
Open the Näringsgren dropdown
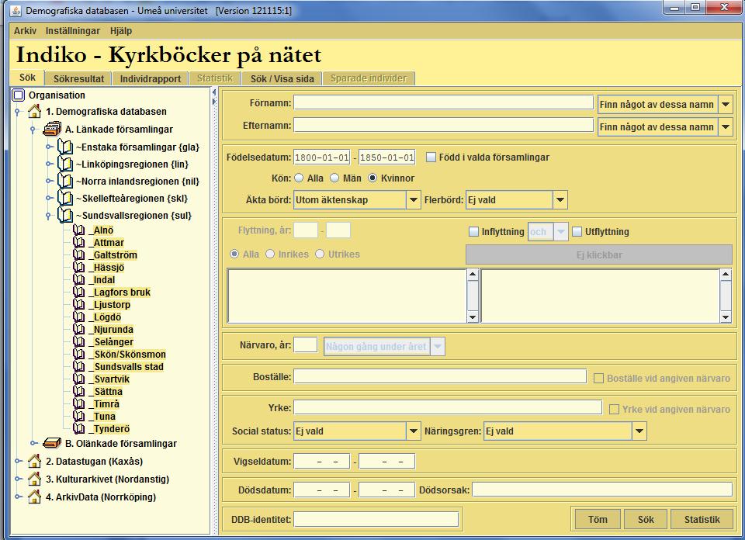tap(639, 431)
